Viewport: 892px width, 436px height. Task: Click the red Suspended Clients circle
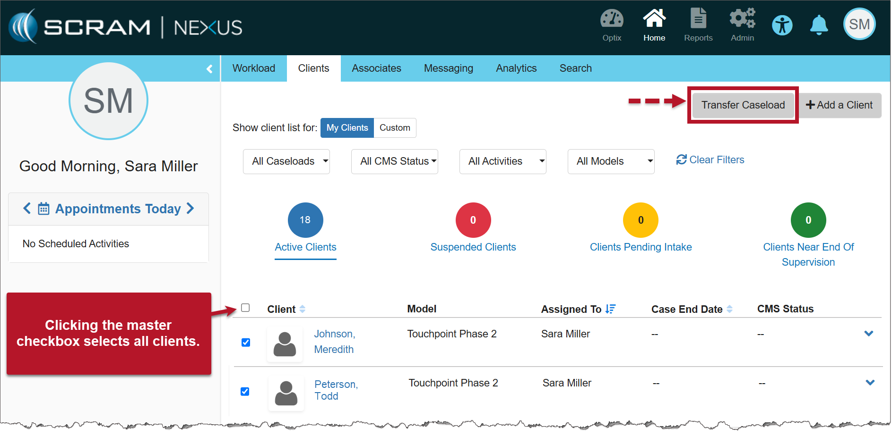click(473, 220)
